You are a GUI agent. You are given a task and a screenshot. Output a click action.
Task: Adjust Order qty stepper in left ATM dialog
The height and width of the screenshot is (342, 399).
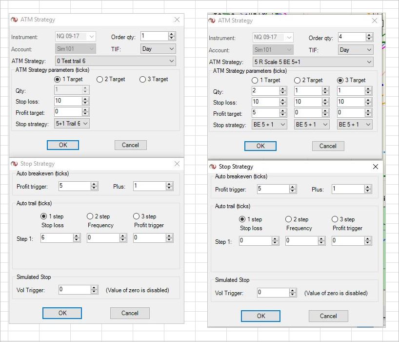click(x=172, y=36)
